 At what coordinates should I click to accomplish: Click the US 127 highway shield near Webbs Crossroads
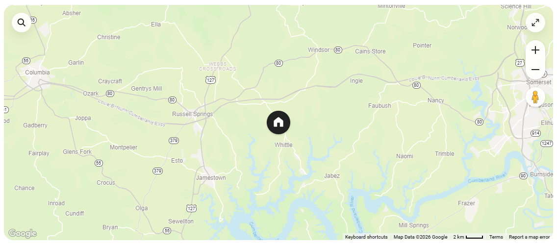click(x=211, y=80)
